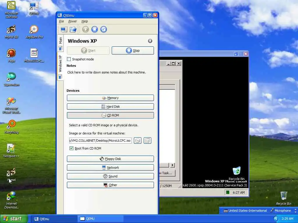Switch to QEMU taskbar button

100,219
